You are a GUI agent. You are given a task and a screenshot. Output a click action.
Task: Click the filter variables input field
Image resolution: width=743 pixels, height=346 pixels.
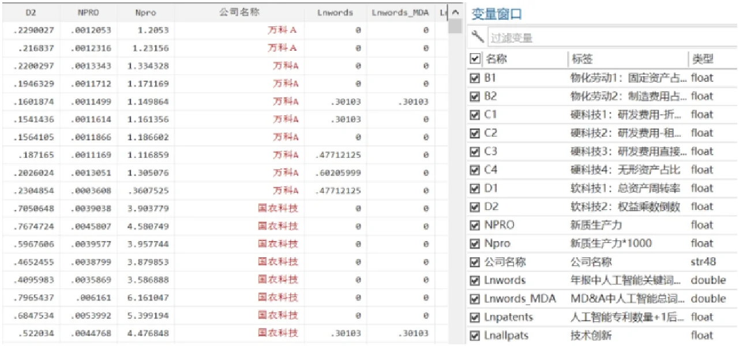(x=613, y=37)
